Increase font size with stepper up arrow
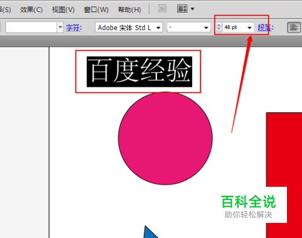Viewport: 302px width, 238px height. tap(219, 25)
